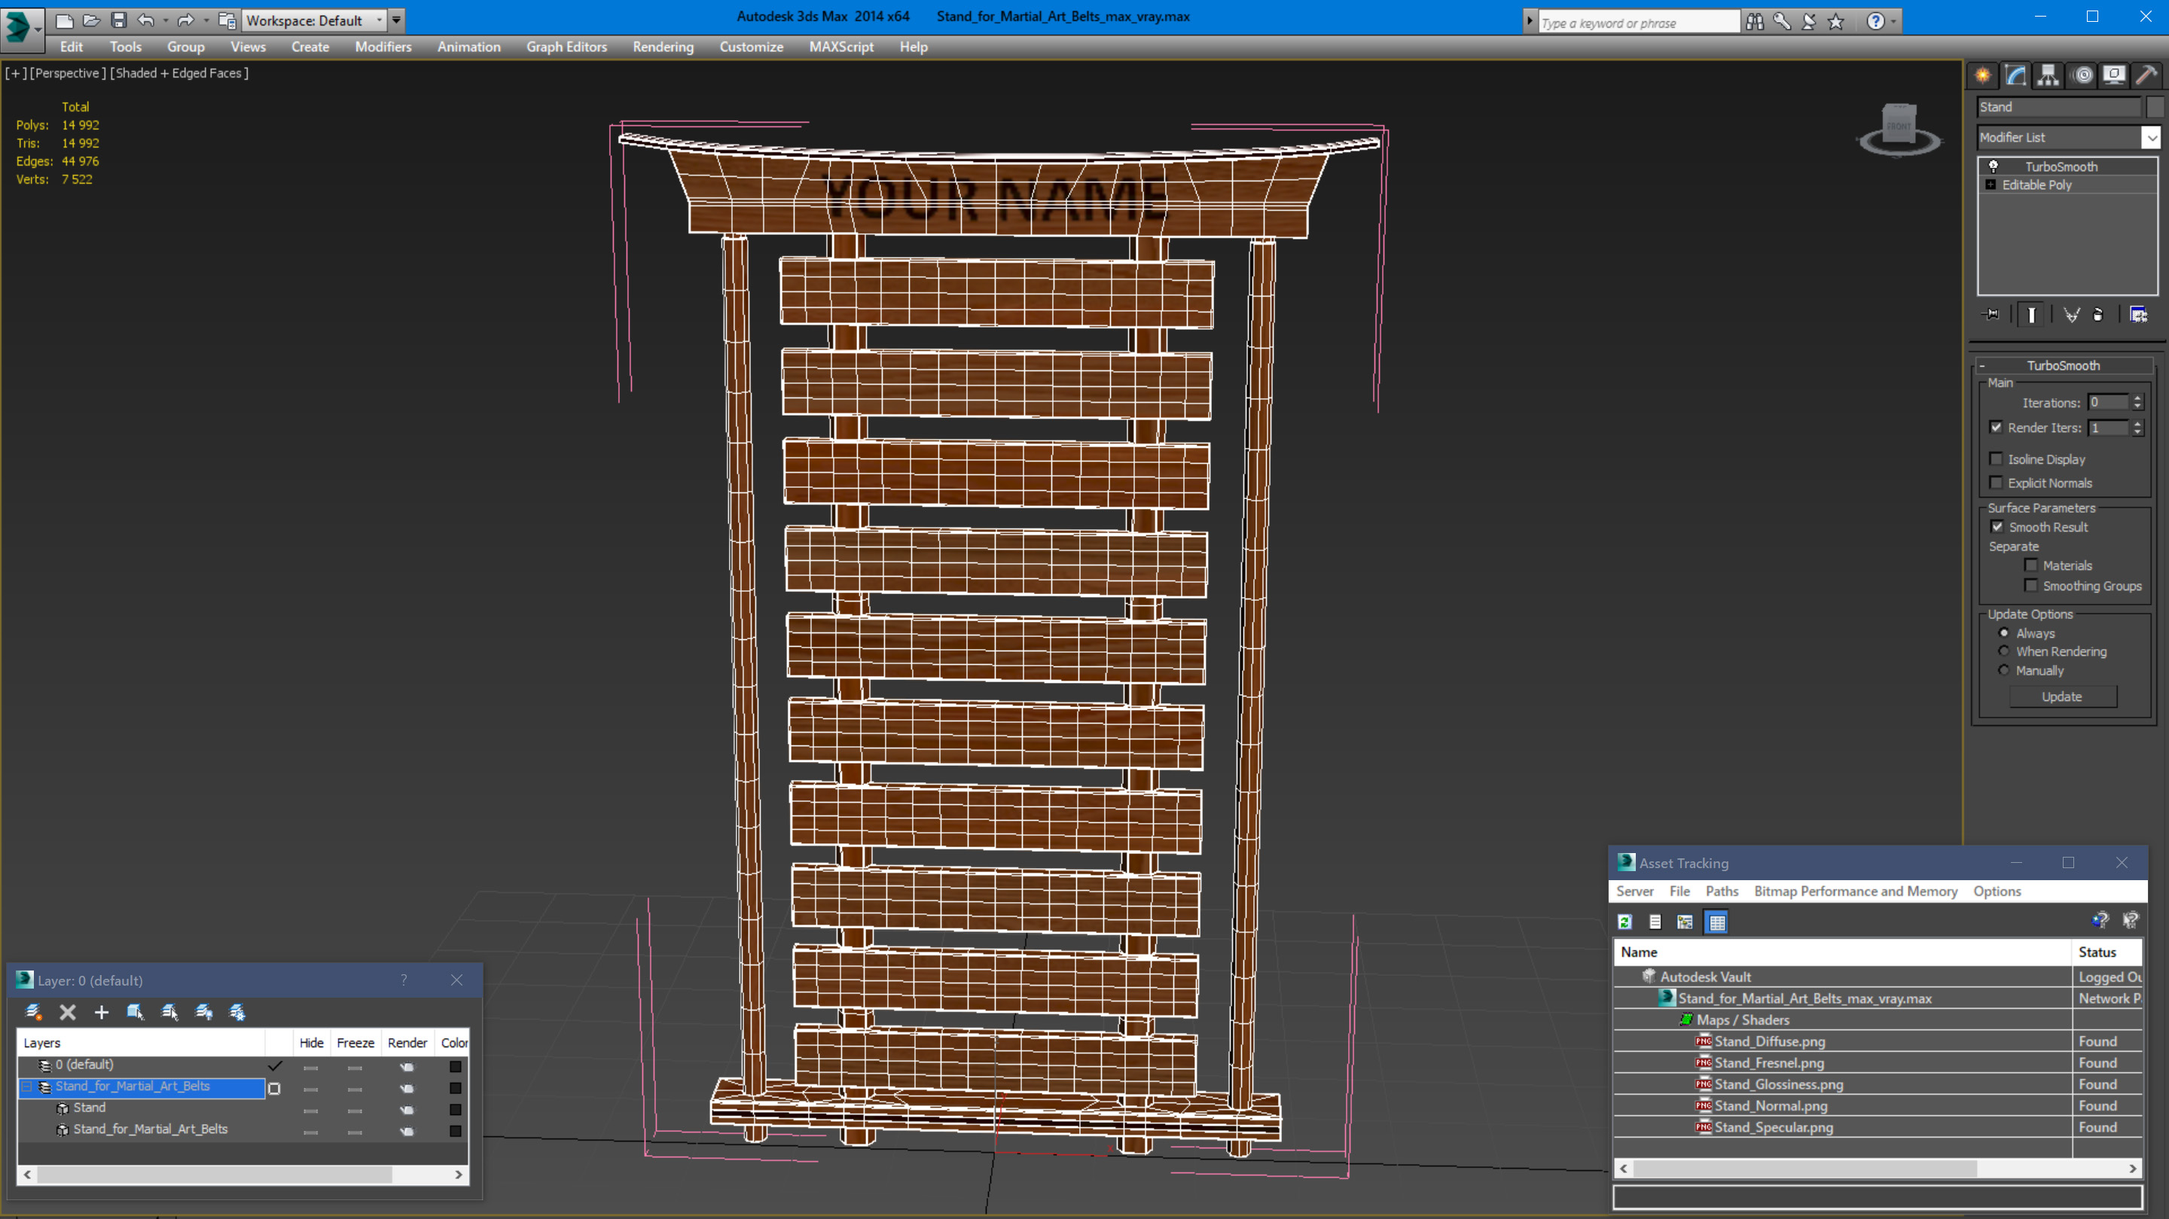Click Delete layer X icon
Screen dimensions: 2169x1219
pyautogui.click(x=69, y=1012)
